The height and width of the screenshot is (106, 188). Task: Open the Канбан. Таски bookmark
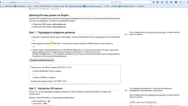(x=58, y=6)
